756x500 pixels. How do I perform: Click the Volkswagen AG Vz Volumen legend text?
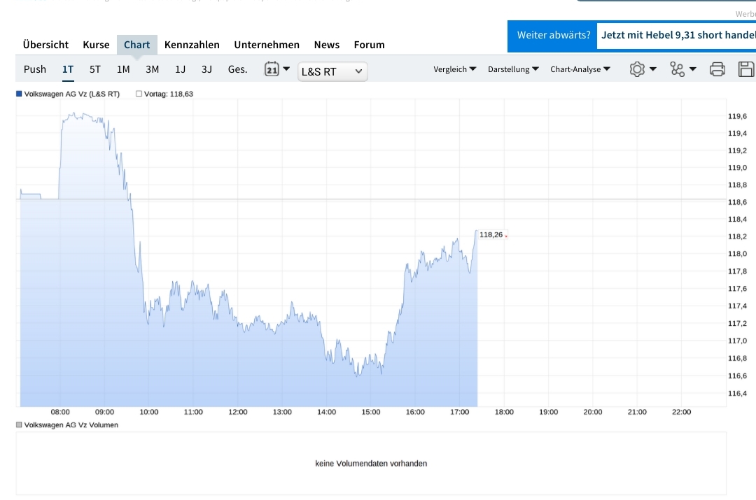[x=71, y=425]
